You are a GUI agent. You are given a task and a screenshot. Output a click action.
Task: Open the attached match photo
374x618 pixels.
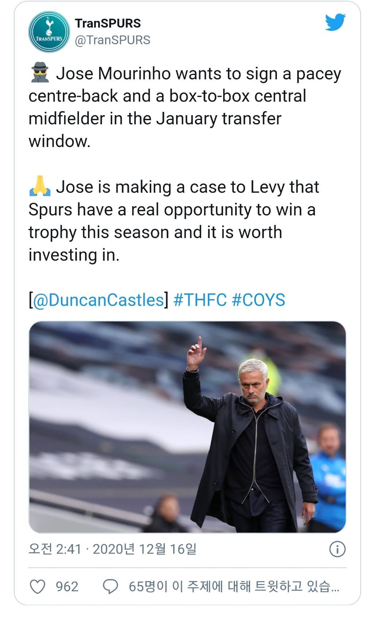[x=187, y=427]
